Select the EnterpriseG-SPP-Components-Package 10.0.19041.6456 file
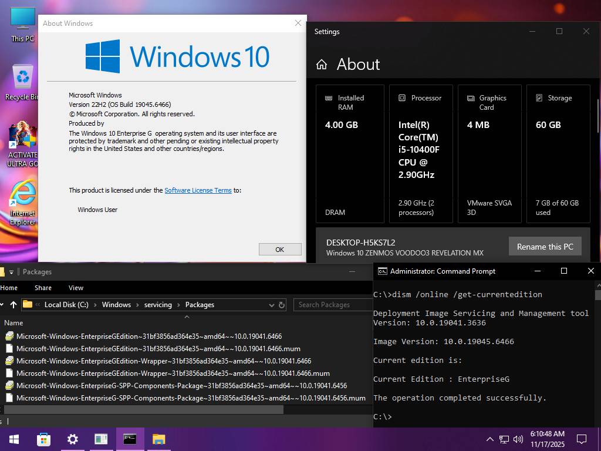The width and height of the screenshot is (601, 451). (x=181, y=385)
